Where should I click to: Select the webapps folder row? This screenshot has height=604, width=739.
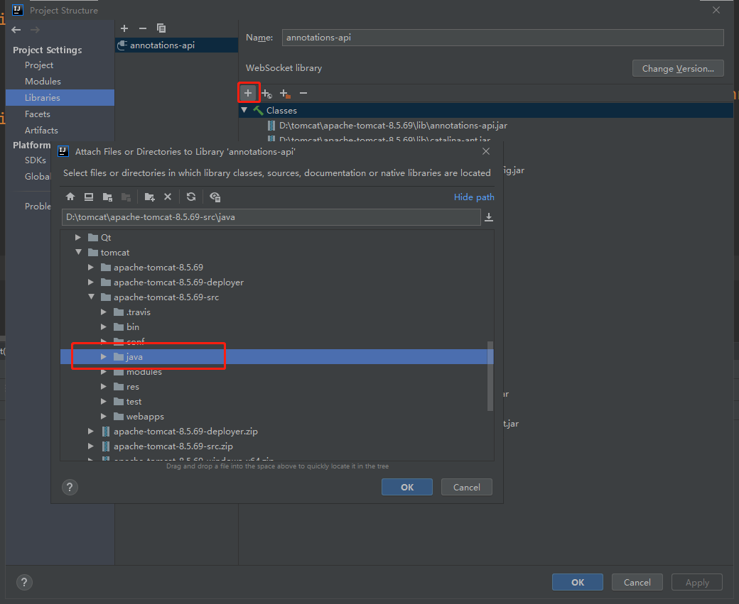[x=277, y=416]
